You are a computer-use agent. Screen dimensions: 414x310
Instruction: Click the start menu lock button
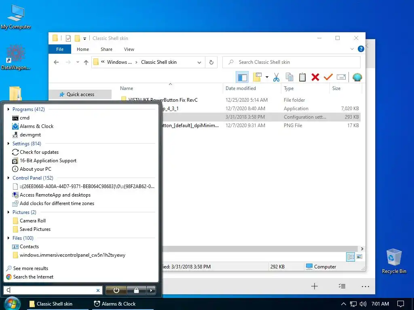[x=137, y=290]
